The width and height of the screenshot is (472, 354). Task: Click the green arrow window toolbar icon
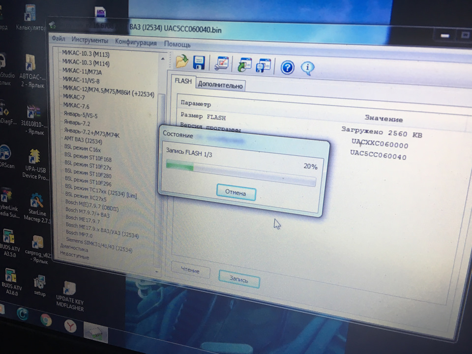[x=244, y=64]
